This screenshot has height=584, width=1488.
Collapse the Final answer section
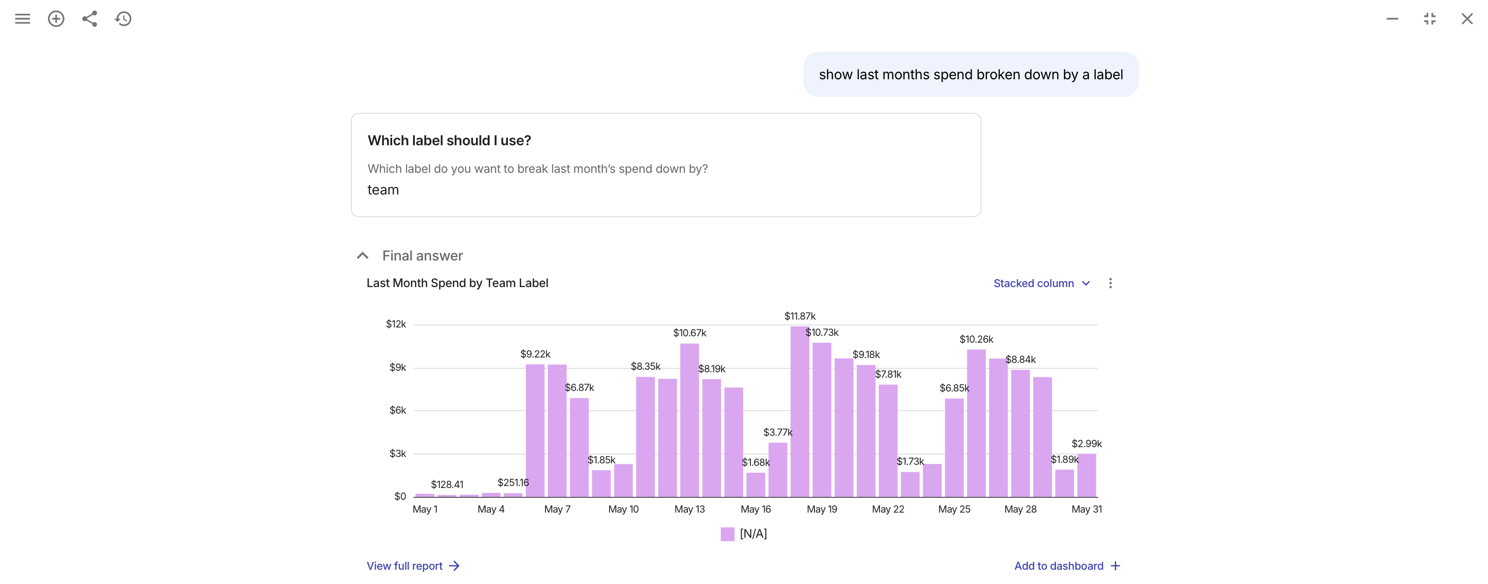pos(363,256)
